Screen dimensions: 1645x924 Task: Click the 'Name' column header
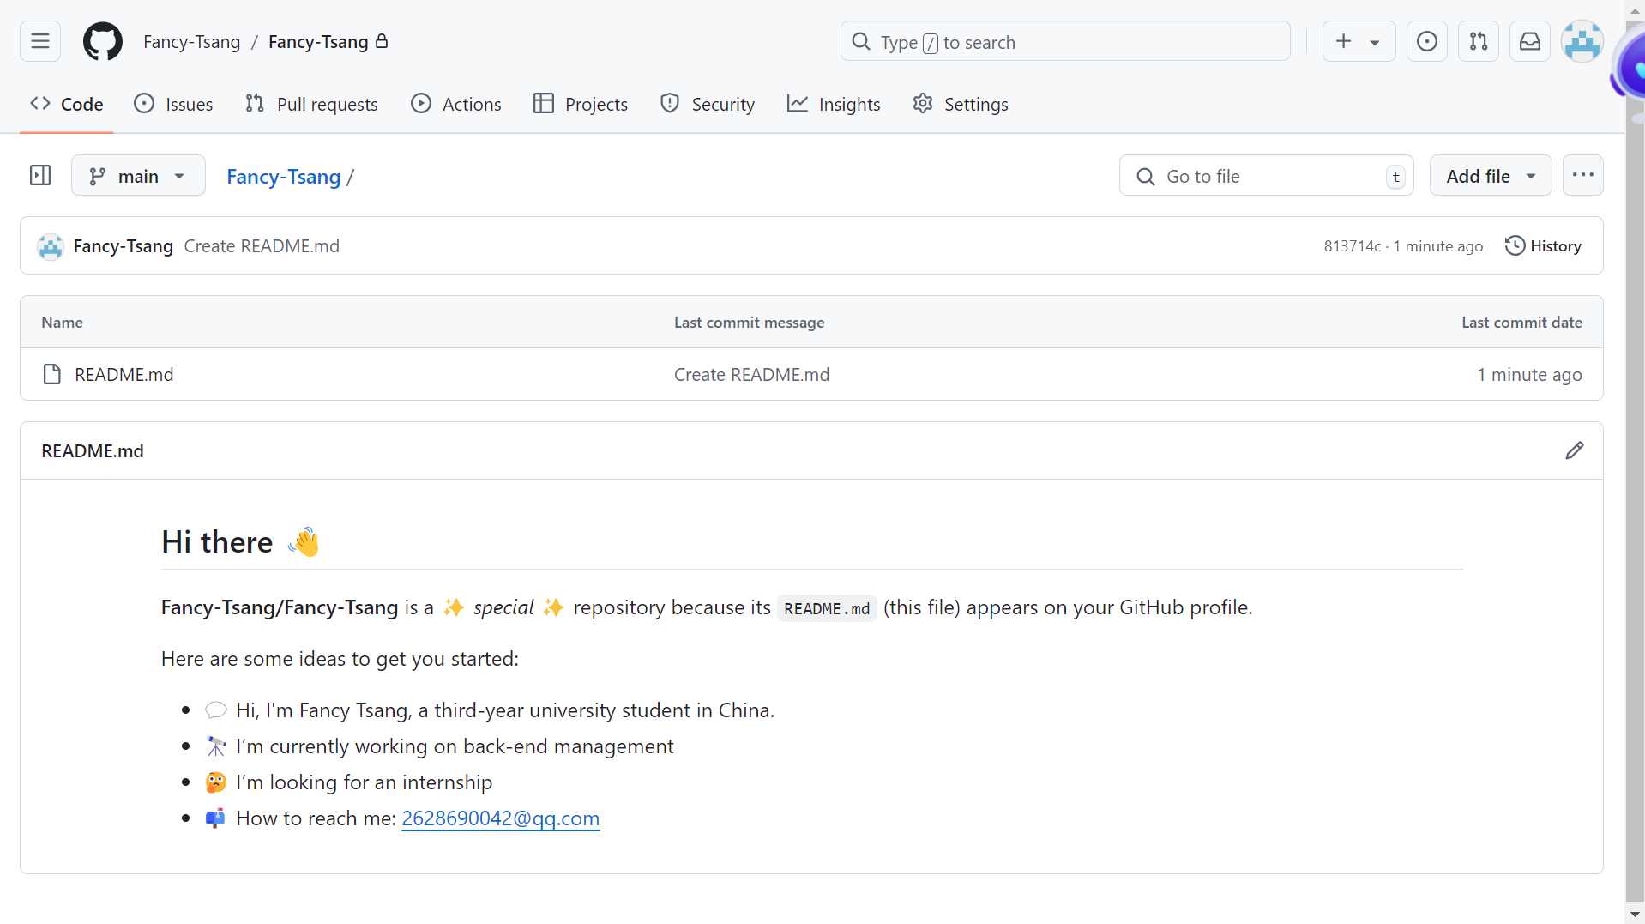coord(63,323)
